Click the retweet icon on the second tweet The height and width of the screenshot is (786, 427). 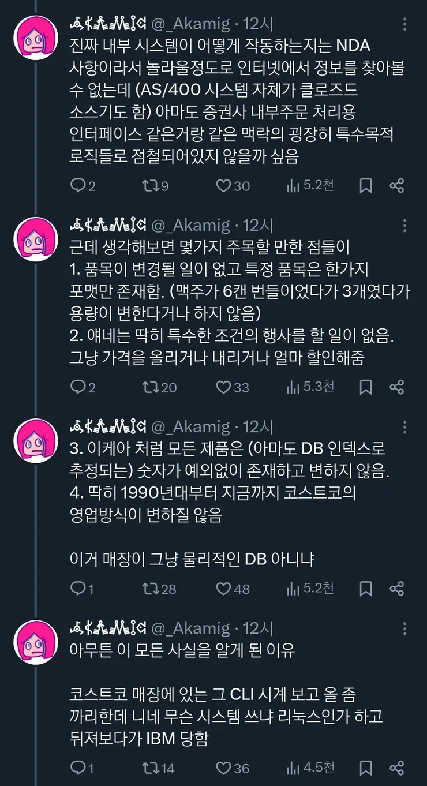click(x=151, y=387)
